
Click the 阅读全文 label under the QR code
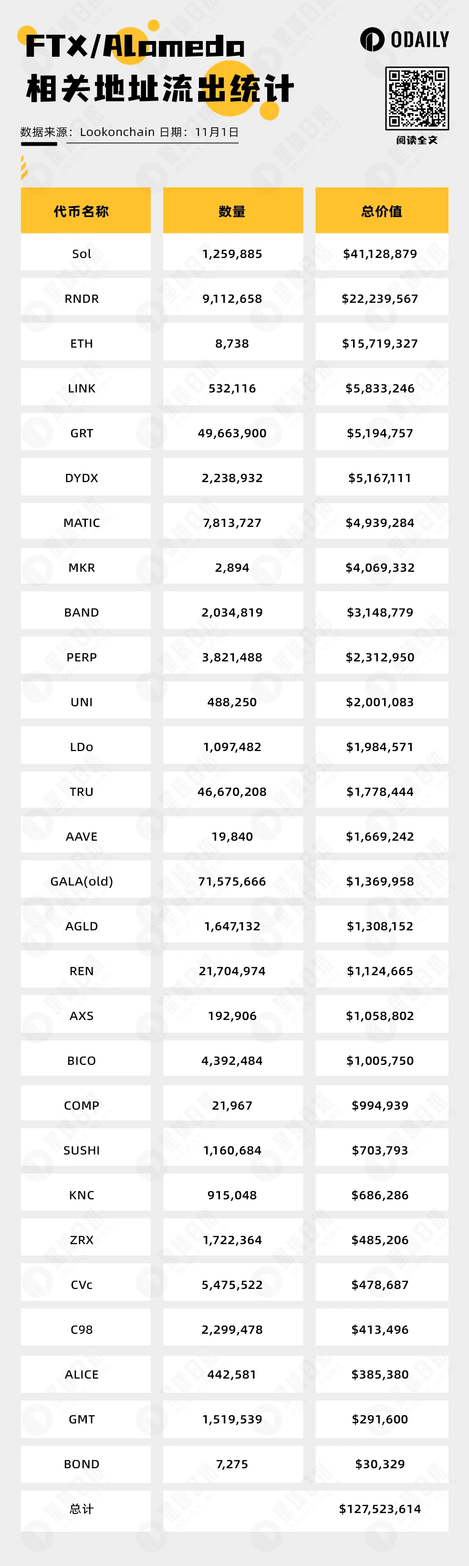point(417,140)
